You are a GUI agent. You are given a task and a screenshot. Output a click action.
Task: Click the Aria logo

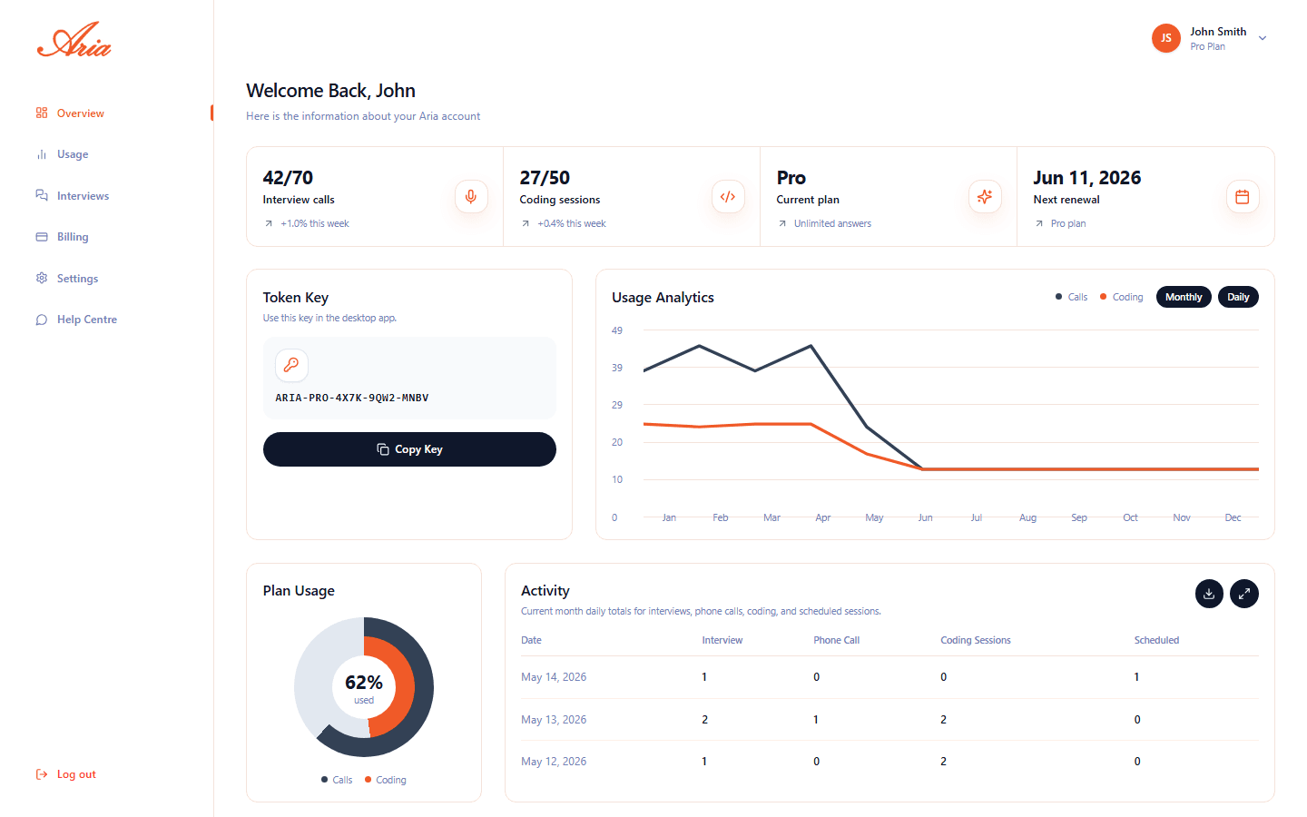(74, 40)
